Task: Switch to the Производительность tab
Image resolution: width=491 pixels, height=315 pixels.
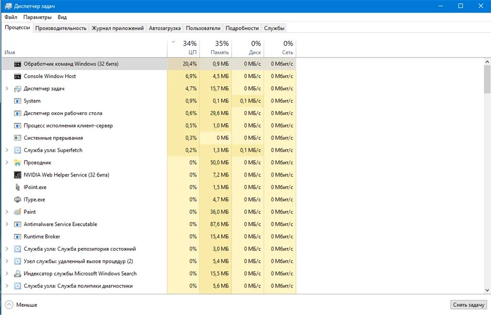Action: (61, 28)
